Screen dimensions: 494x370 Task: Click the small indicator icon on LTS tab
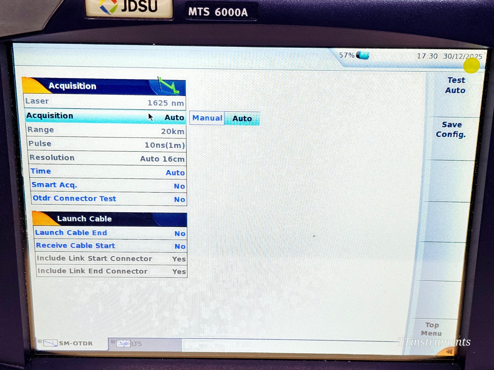113,342
